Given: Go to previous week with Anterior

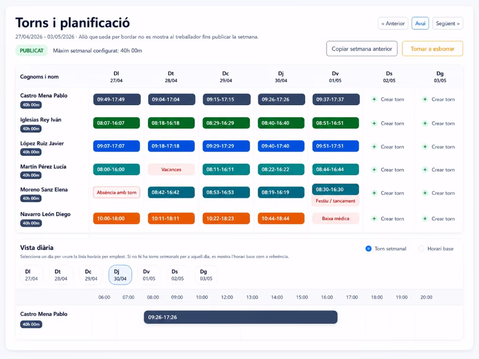Looking at the screenshot, I should coord(393,23).
